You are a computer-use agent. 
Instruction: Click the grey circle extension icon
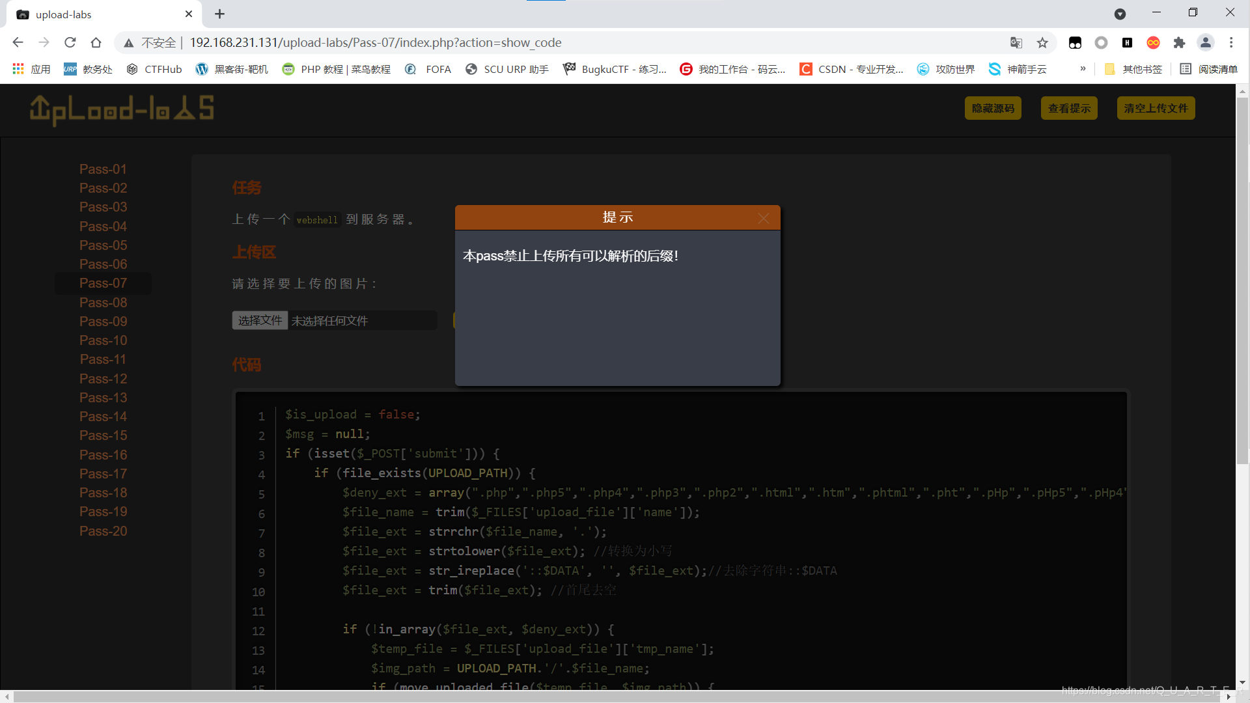pyautogui.click(x=1101, y=42)
